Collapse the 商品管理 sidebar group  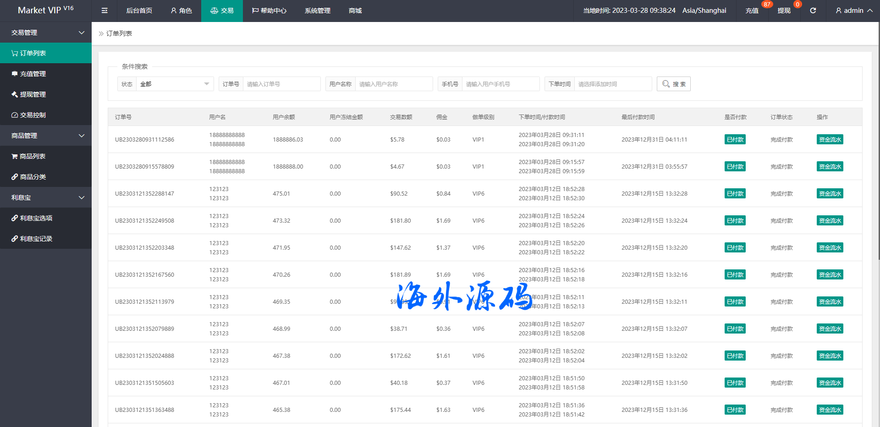[x=46, y=136]
